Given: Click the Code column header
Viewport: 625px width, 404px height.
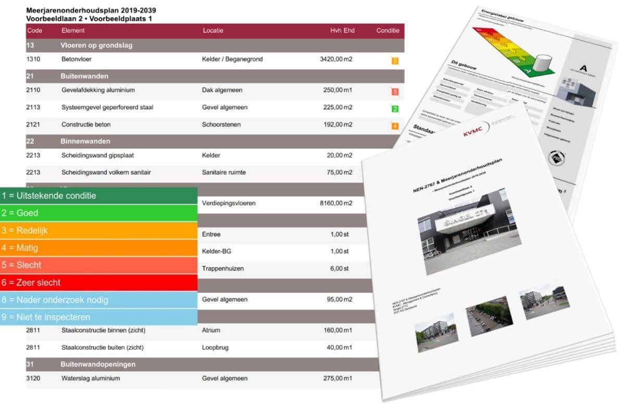Looking at the screenshot, I should click(x=34, y=31).
